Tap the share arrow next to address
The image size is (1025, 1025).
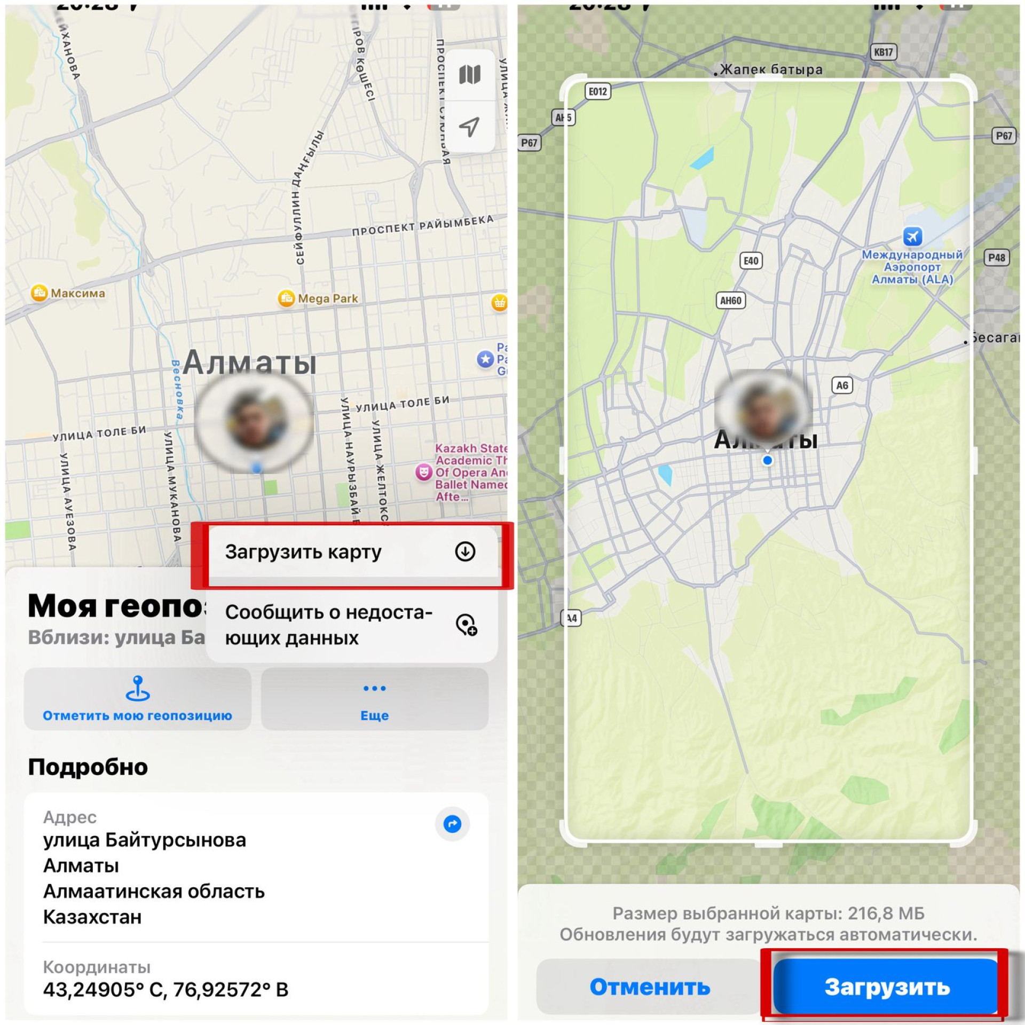(x=452, y=824)
